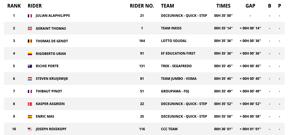Viewport: 288px width, 135px height.
Task: Click the TREK - SEGAFREDO team name
Action: [176, 66]
